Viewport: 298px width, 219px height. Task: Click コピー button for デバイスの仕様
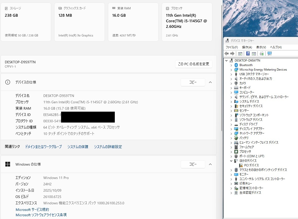pyautogui.click(x=193, y=82)
